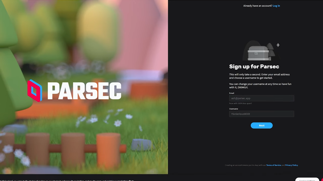
Task: Open the Terms of Service link
Action: (274, 165)
